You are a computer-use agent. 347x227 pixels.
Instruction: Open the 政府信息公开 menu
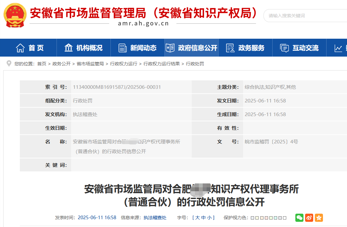tap(191, 47)
